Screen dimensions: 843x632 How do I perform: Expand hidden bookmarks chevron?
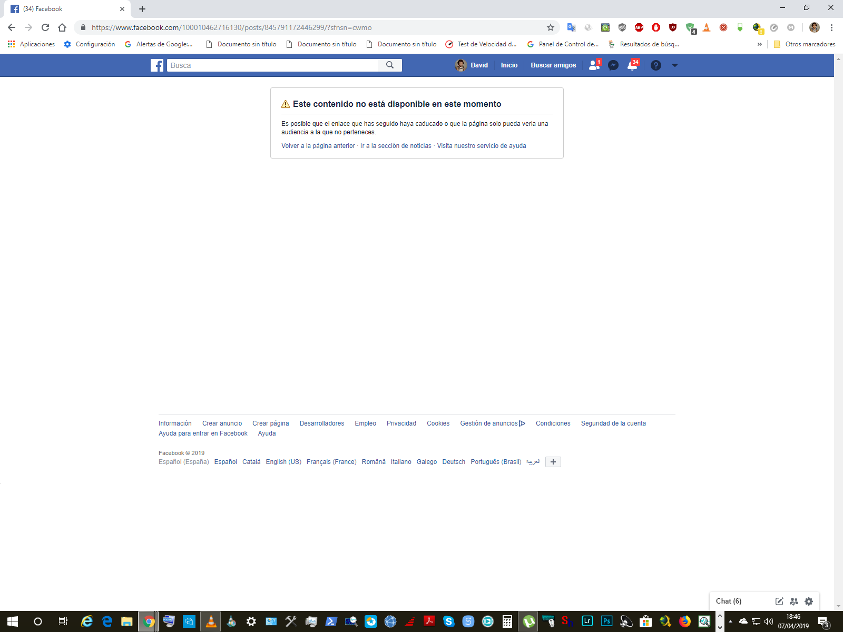click(759, 44)
